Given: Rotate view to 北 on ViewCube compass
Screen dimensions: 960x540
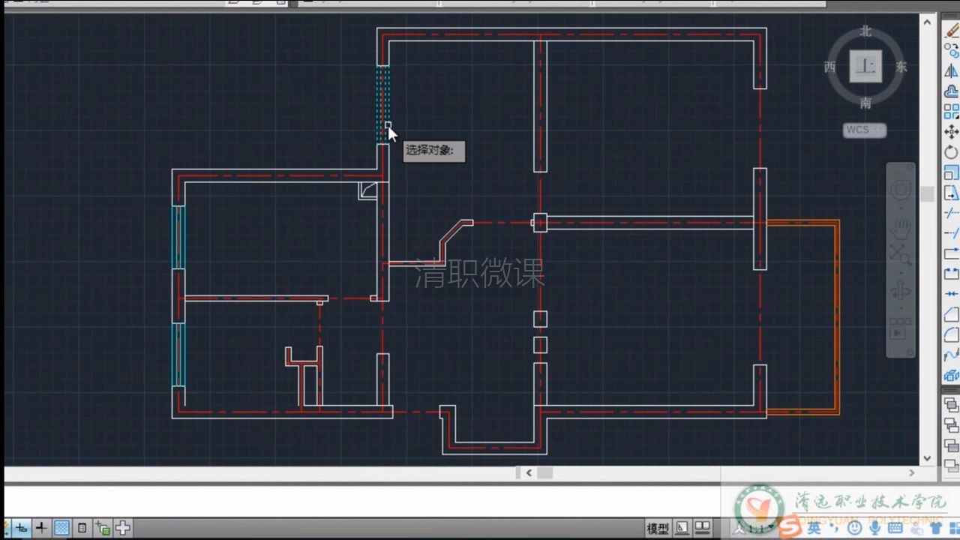Looking at the screenshot, I should (865, 31).
